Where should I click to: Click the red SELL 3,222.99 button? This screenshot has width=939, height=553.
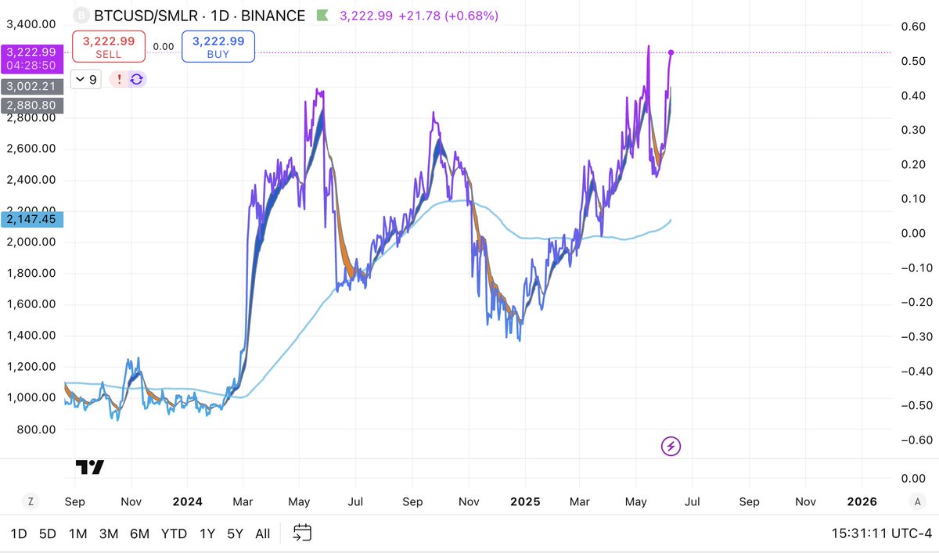[108, 46]
